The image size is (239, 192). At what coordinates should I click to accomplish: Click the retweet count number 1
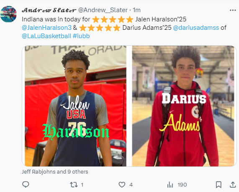coord(82,185)
